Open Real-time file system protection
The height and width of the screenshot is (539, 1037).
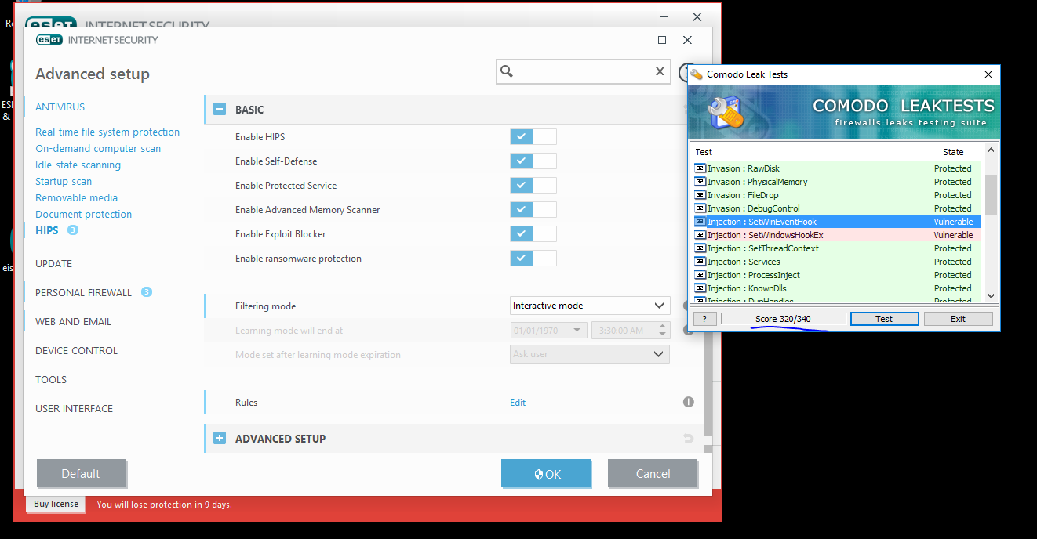click(107, 132)
